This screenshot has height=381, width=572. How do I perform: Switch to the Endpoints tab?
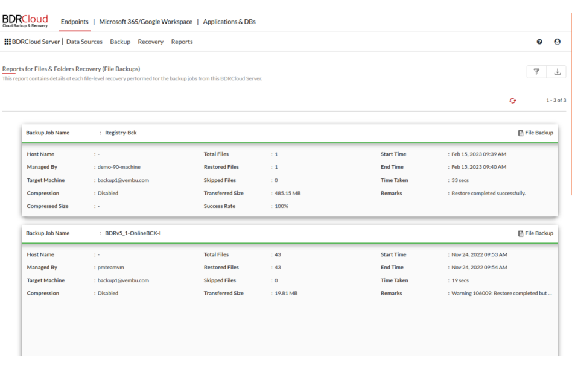[74, 22]
